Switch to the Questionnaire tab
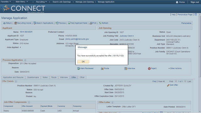201x113 pixels. pos(33,78)
